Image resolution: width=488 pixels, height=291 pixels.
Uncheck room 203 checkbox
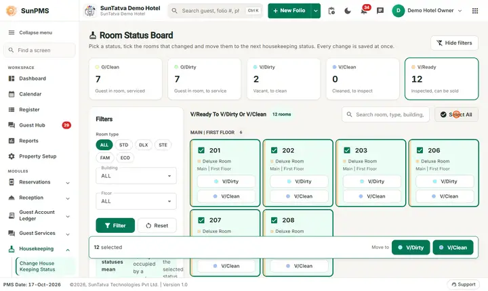click(347, 150)
